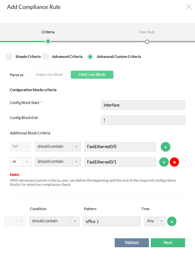The width and height of the screenshot is (195, 261).
Task: Add a new condition row with green plus icon
Action: point(172,221)
